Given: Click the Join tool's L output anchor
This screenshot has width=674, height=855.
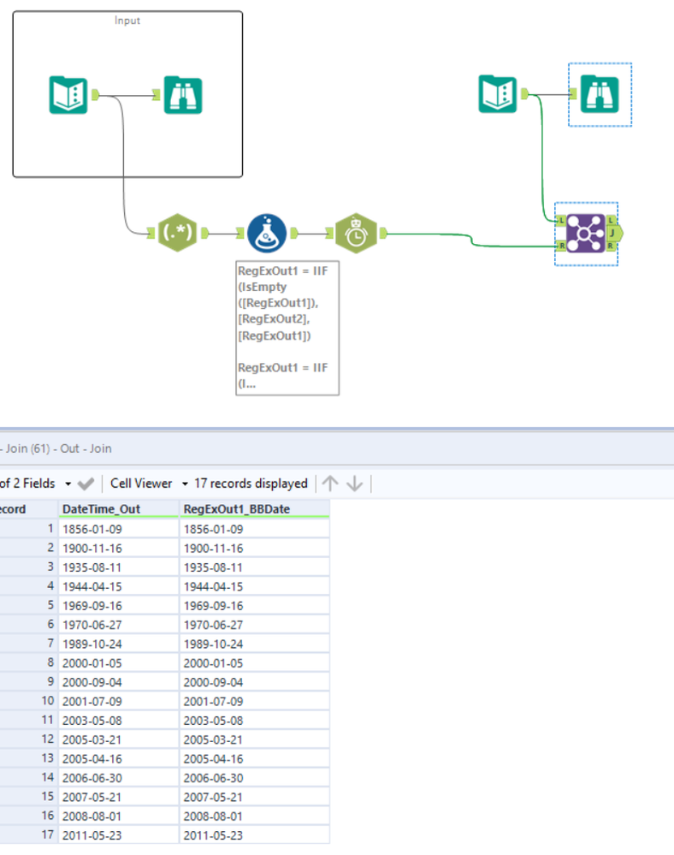Looking at the screenshot, I should coord(612,220).
